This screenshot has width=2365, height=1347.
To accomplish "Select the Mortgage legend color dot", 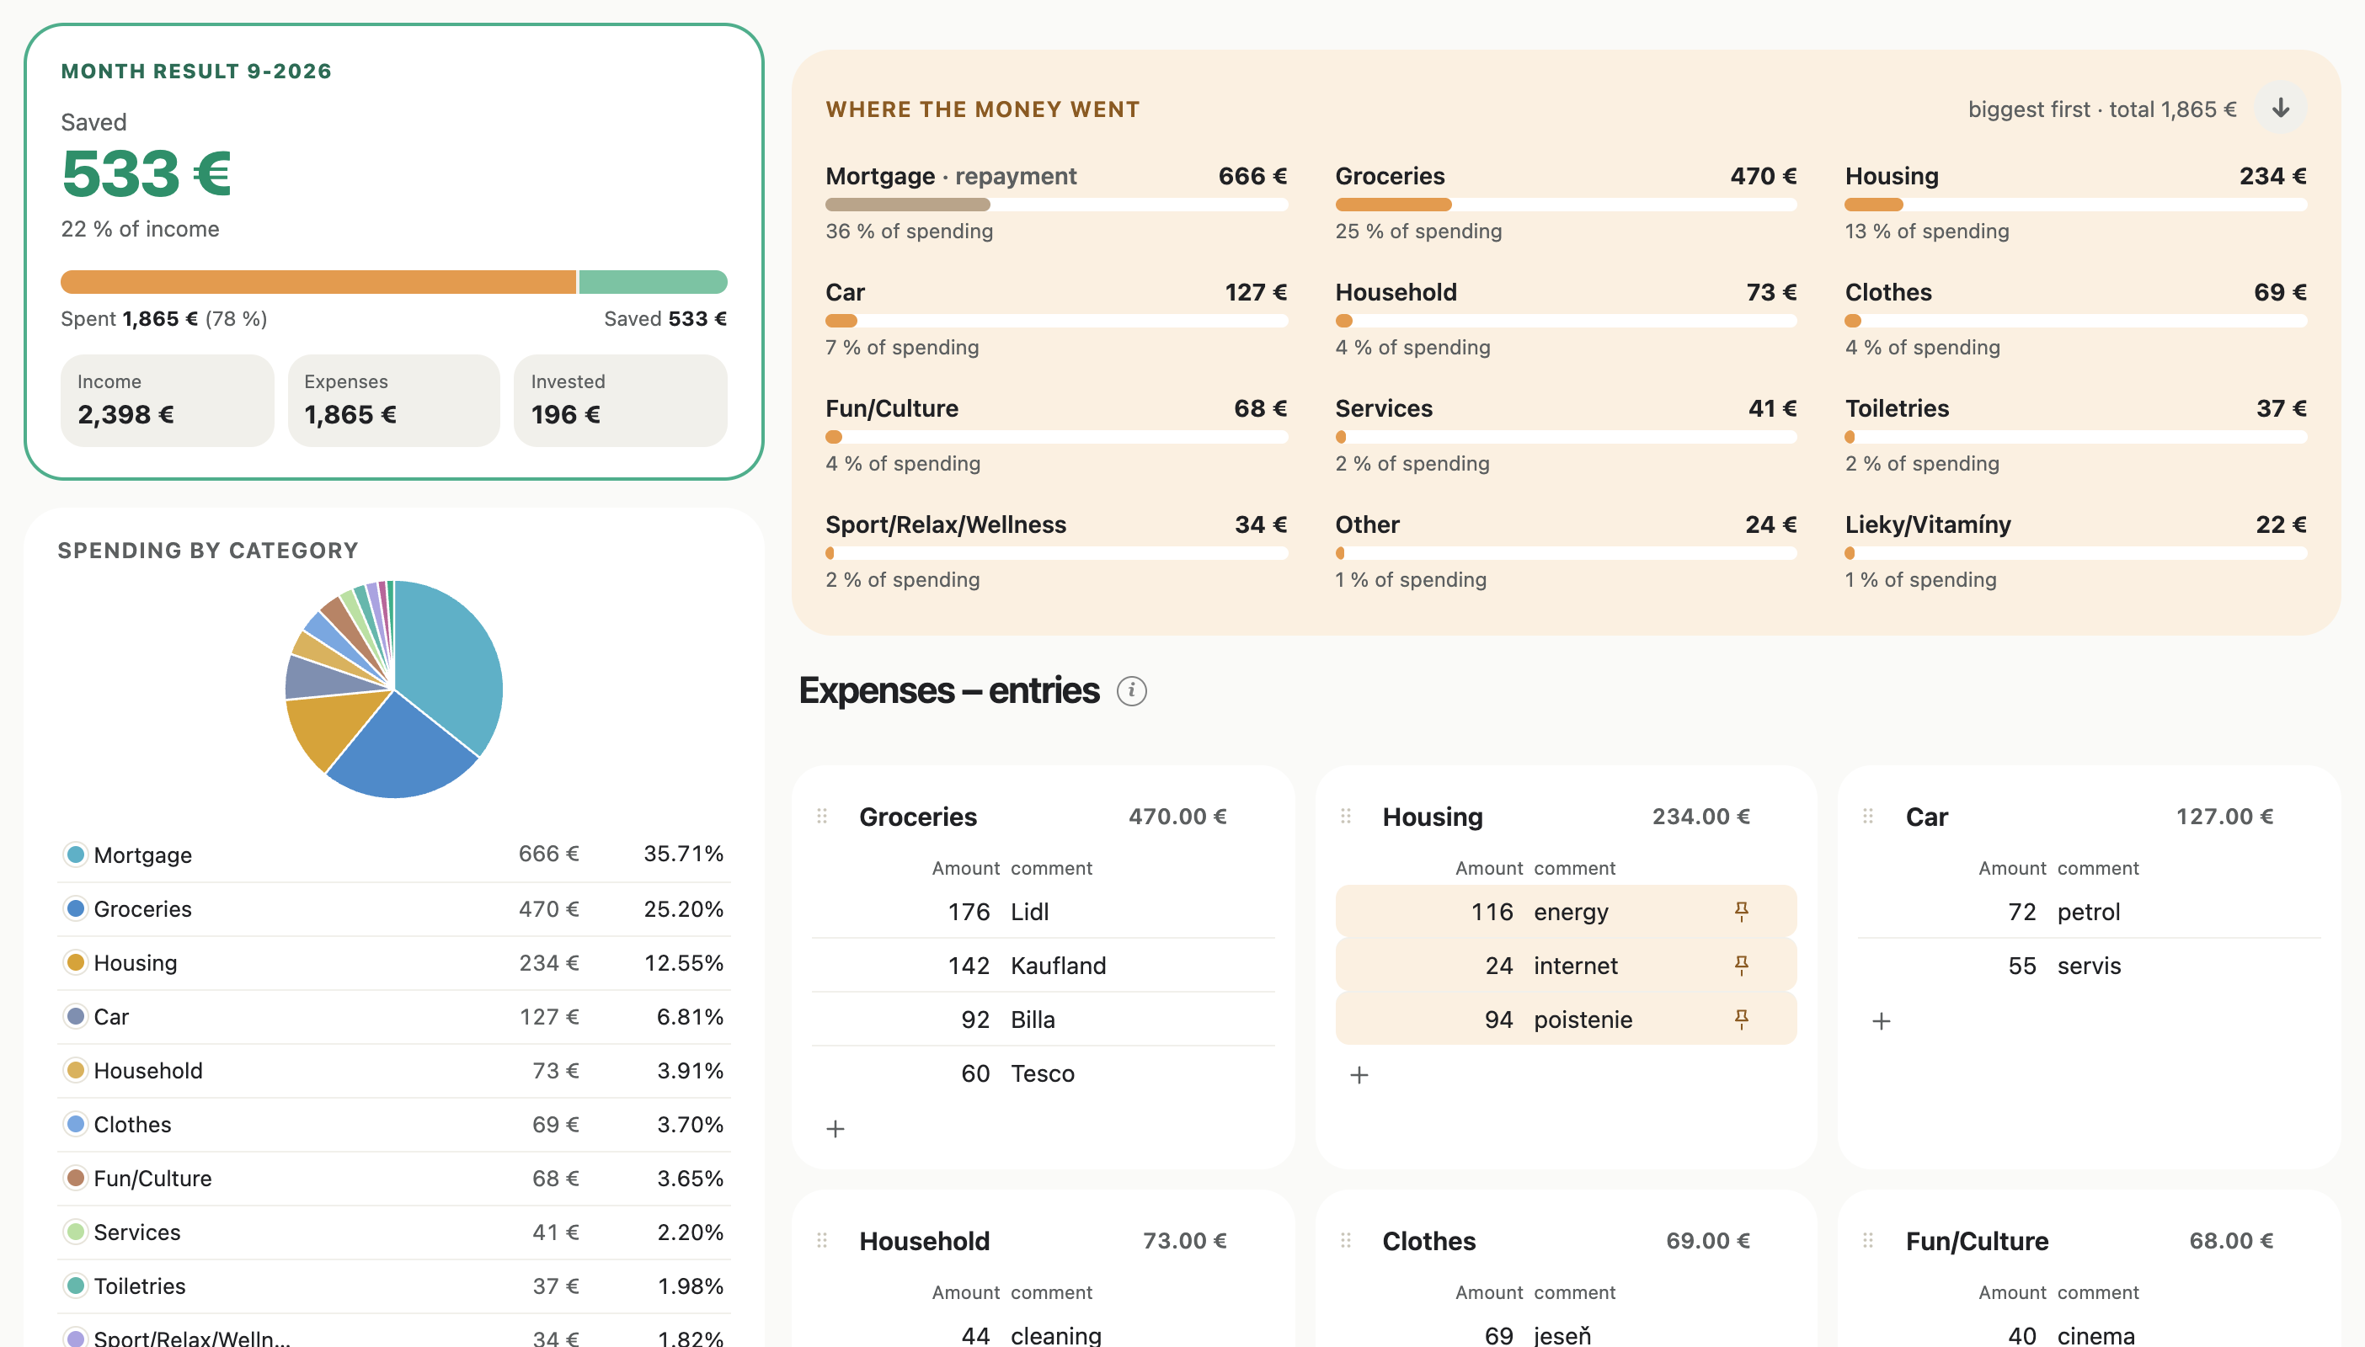I will tap(76, 854).
